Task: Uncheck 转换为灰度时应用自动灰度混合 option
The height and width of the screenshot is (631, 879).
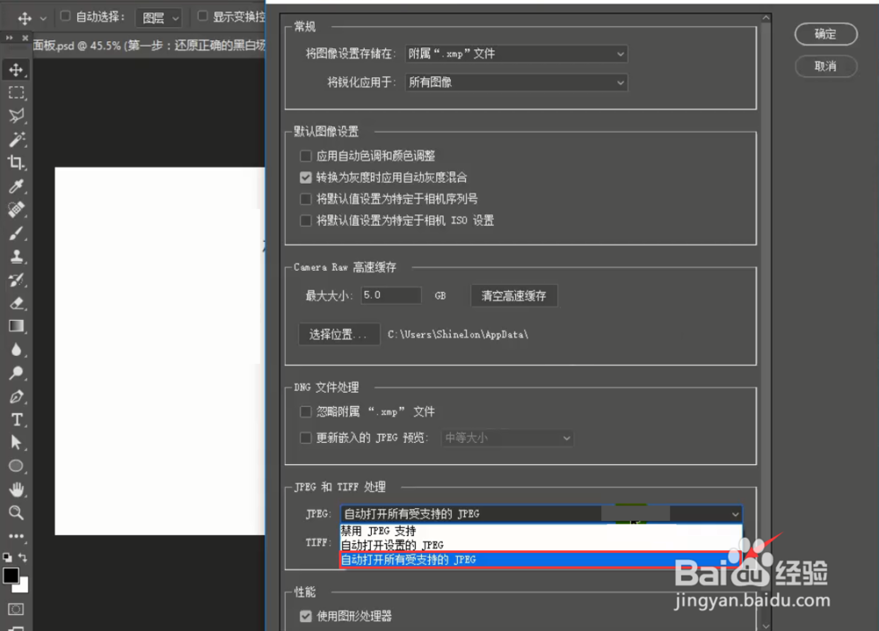Action: point(305,177)
